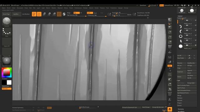
Task: Toggle Draw mode button
Action: [x=39, y=14]
